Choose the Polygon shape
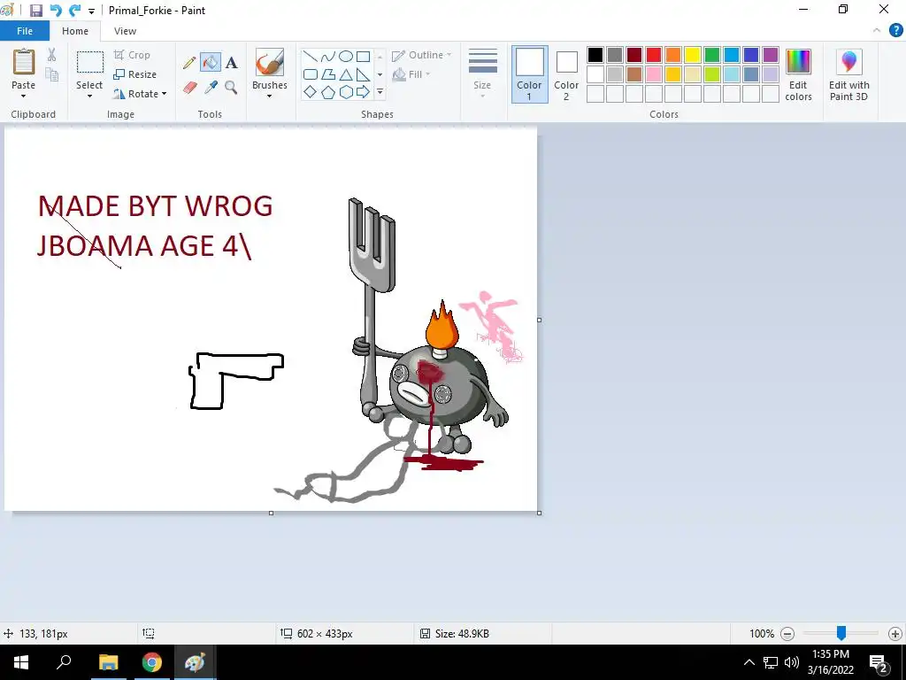 [x=328, y=74]
